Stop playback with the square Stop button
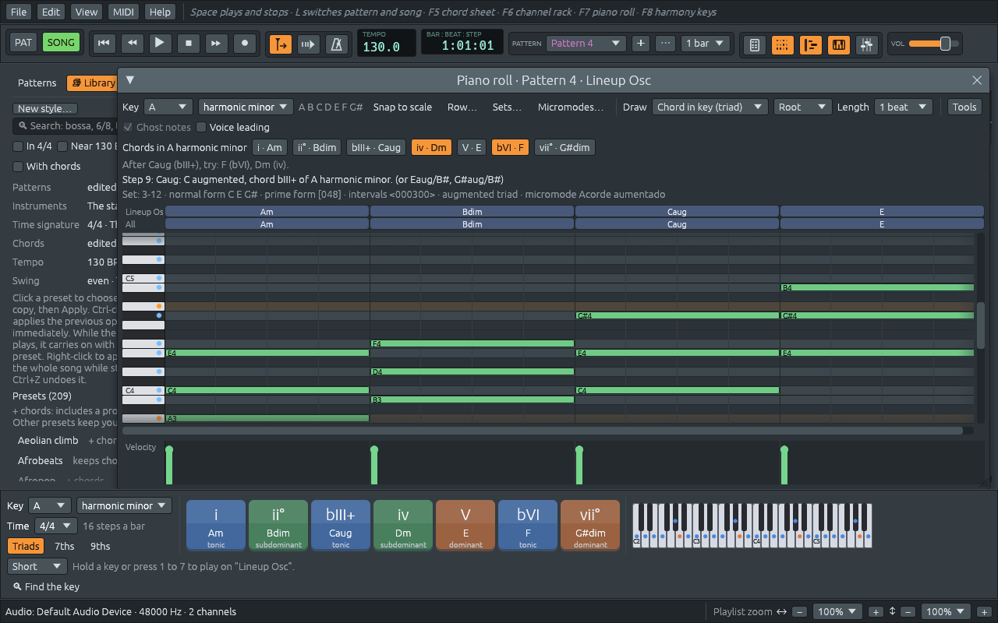Viewport: 998px width, 623px height. 188,44
